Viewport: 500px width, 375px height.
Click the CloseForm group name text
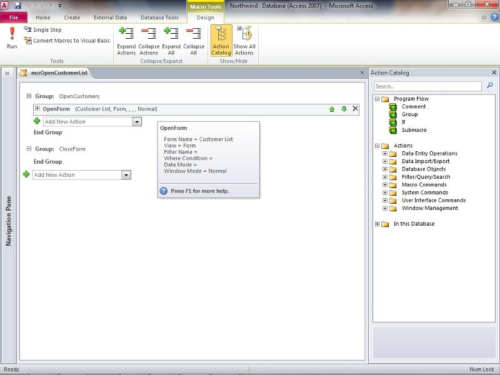(72, 149)
